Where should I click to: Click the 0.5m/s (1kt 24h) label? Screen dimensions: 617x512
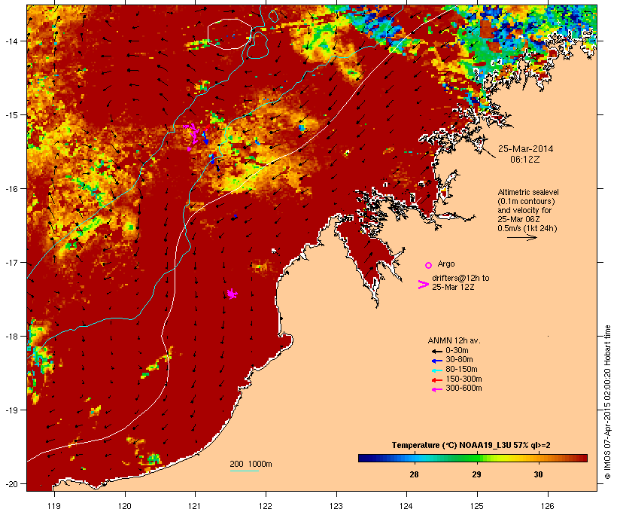click(x=527, y=228)
